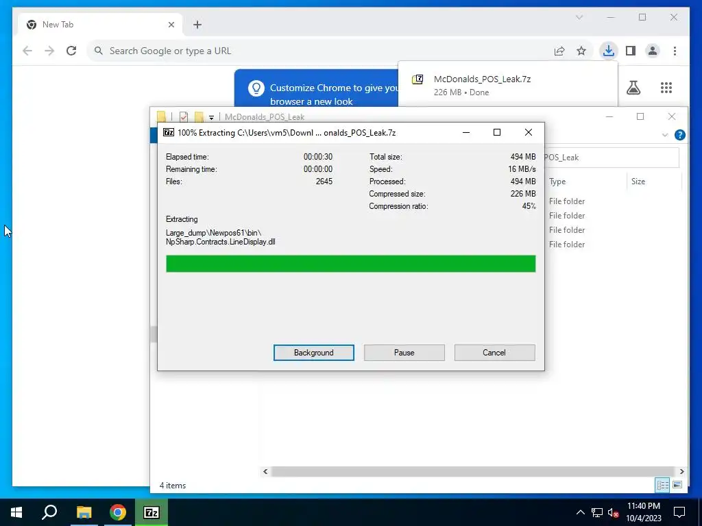Open network status tray icon

pyautogui.click(x=597, y=512)
